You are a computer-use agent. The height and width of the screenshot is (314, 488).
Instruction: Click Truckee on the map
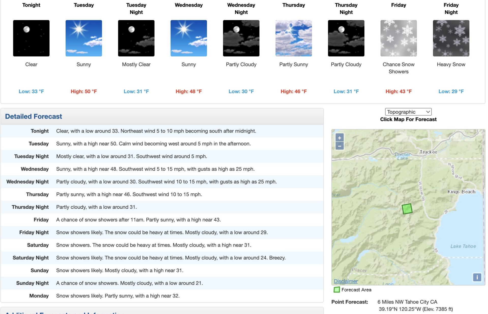(x=428, y=152)
